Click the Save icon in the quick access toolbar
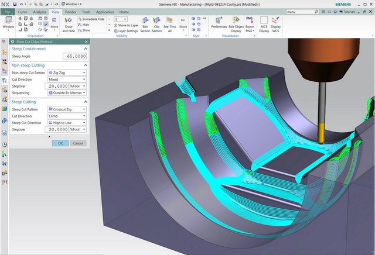 pyautogui.click(x=15, y=4)
